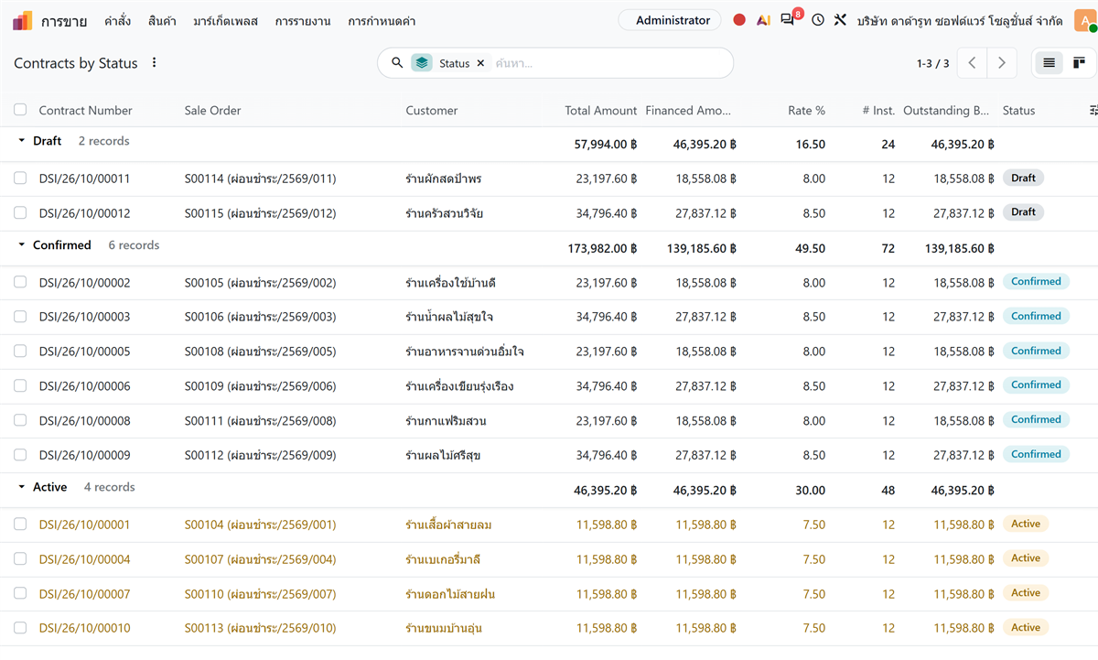This screenshot has height=660, width=1098.
Task: Open the การกำหนดค่า menu
Action: [x=382, y=21]
